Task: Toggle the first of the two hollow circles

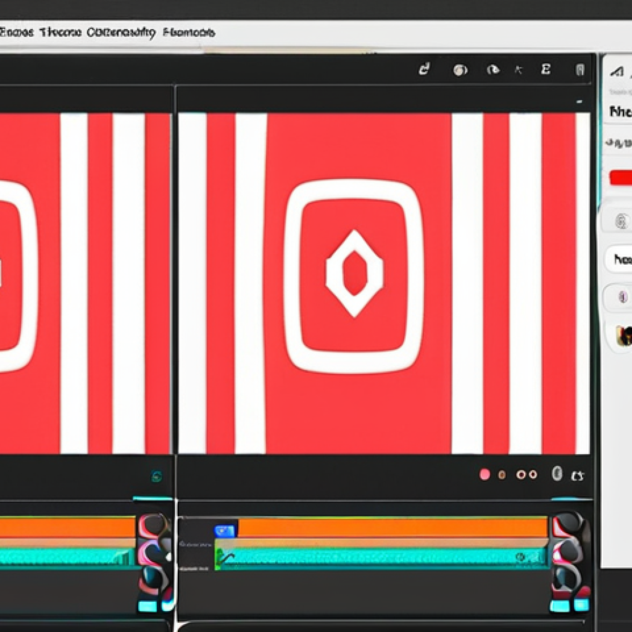Action: (521, 475)
